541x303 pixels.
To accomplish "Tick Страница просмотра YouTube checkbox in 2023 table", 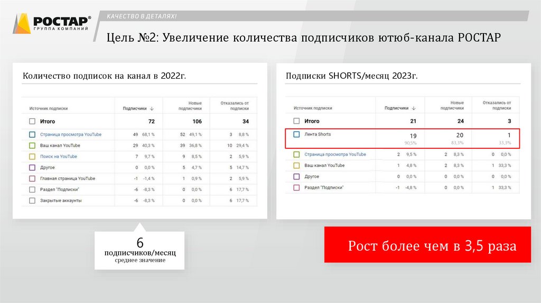I will 296,155.
